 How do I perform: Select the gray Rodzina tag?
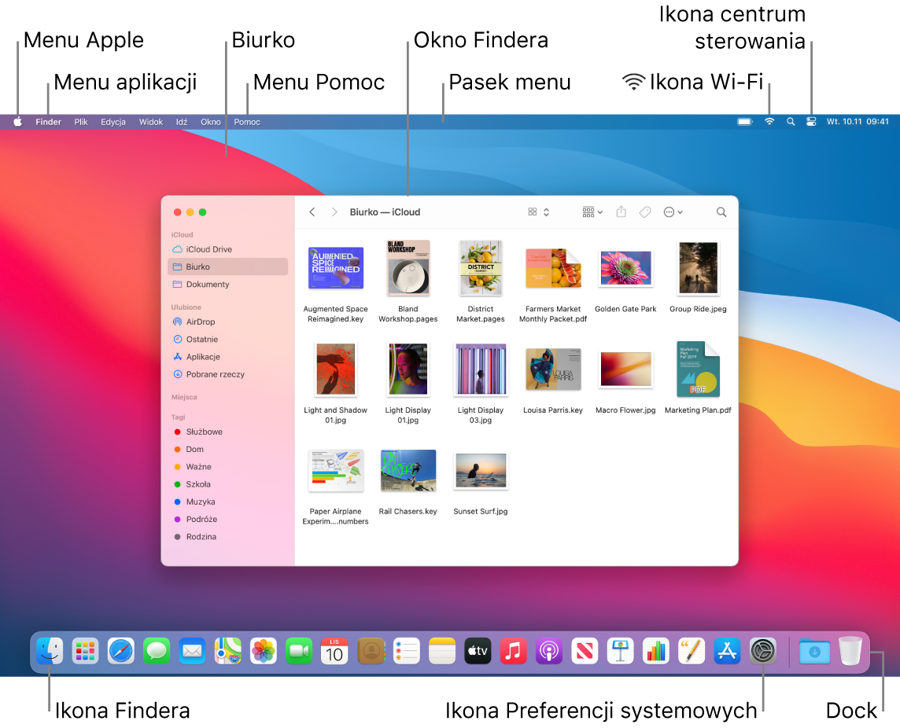(228, 536)
